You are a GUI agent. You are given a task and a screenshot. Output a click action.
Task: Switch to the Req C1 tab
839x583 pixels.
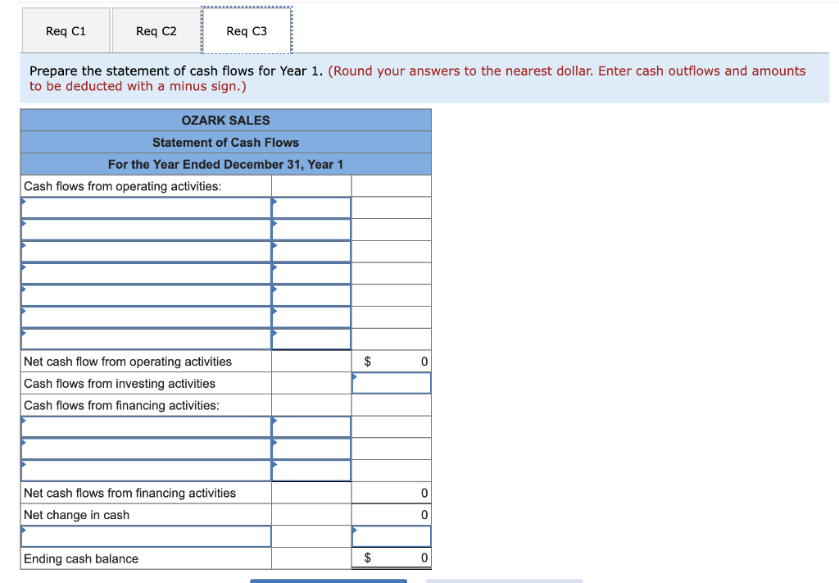66,30
